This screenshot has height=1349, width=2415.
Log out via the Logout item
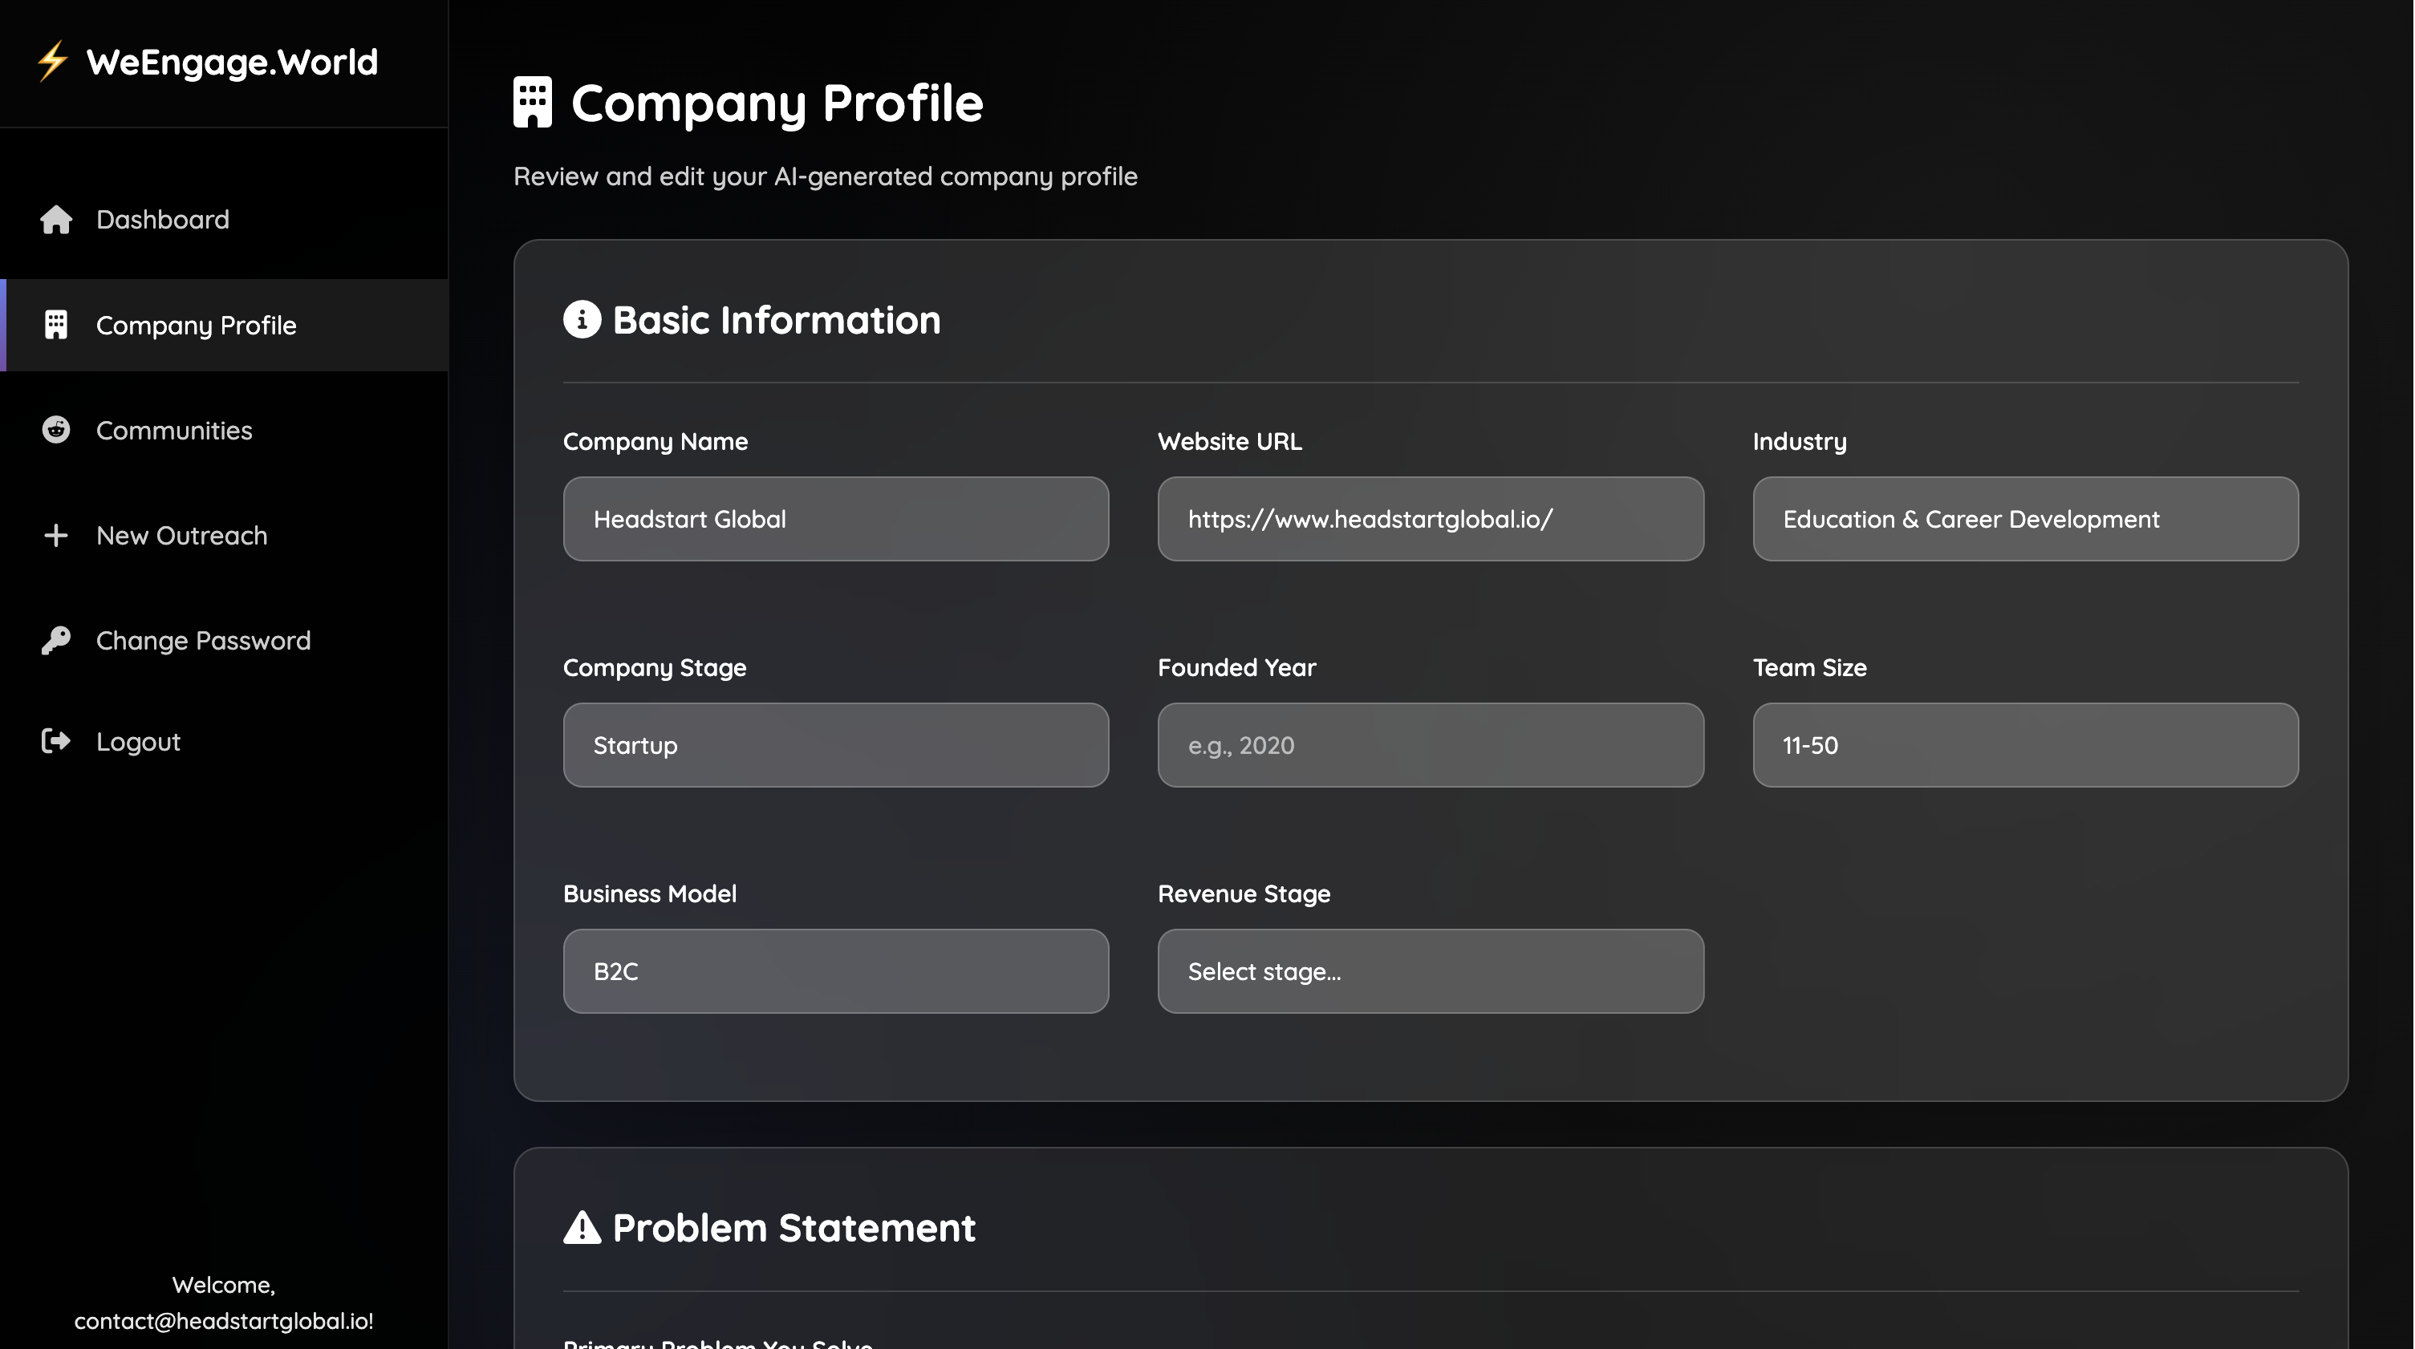pos(224,742)
